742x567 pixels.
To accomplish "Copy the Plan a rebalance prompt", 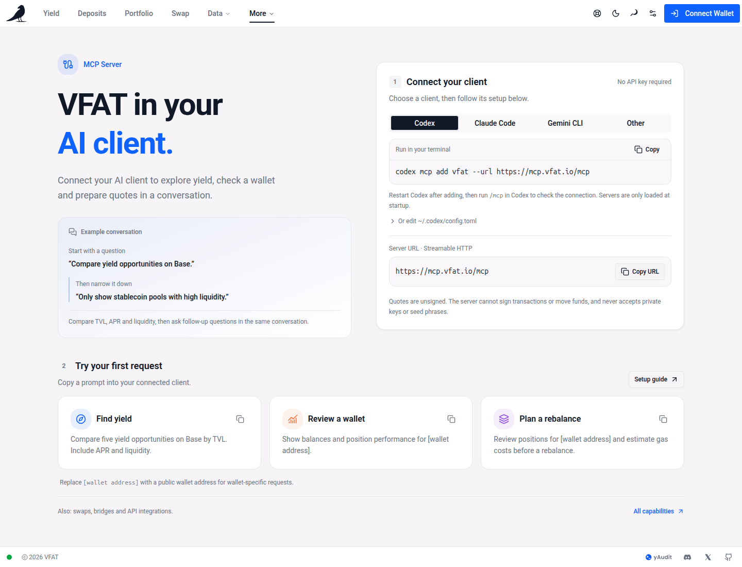I will [663, 419].
